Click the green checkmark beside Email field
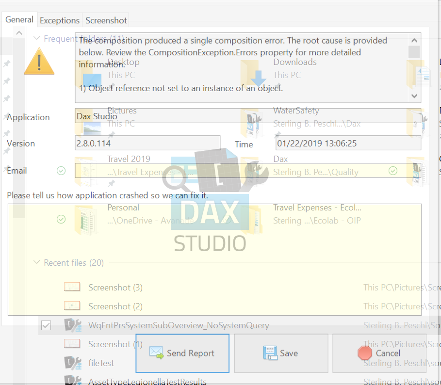The image size is (441, 385). coord(61,171)
